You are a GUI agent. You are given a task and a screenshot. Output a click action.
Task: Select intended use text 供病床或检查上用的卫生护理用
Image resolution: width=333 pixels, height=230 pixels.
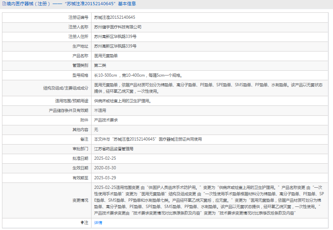[x=123, y=101]
